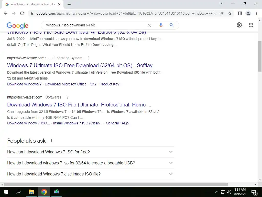The width and height of the screenshot is (262, 197).
Task: Click the People also ask heading
Action: click(x=26, y=141)
